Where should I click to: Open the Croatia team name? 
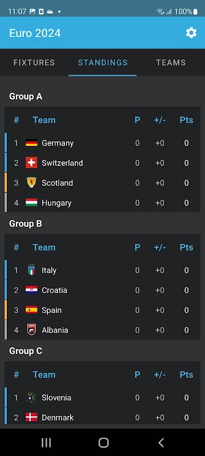(55, 290)
